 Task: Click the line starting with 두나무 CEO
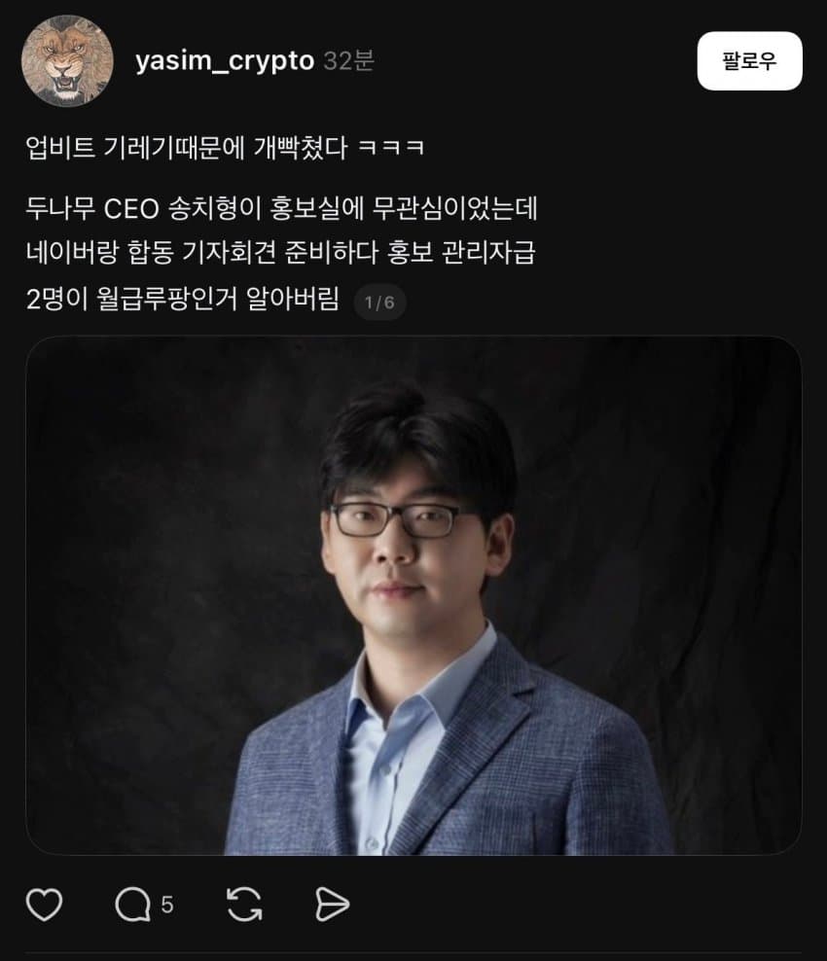tap(281, 208)
